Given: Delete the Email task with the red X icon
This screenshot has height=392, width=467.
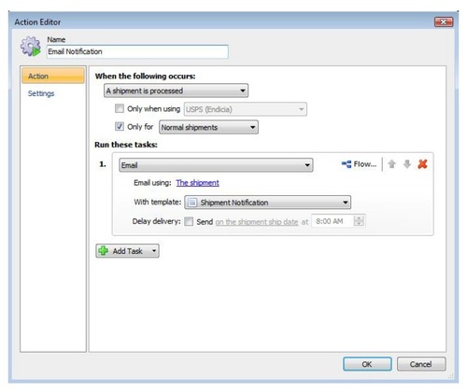Looking at the screenshot, I should point(422,164).
